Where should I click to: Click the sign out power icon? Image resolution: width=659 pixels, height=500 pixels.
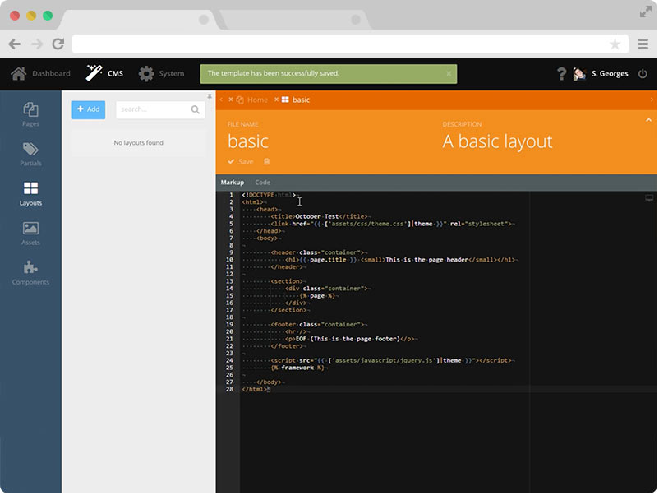[643, 74]
